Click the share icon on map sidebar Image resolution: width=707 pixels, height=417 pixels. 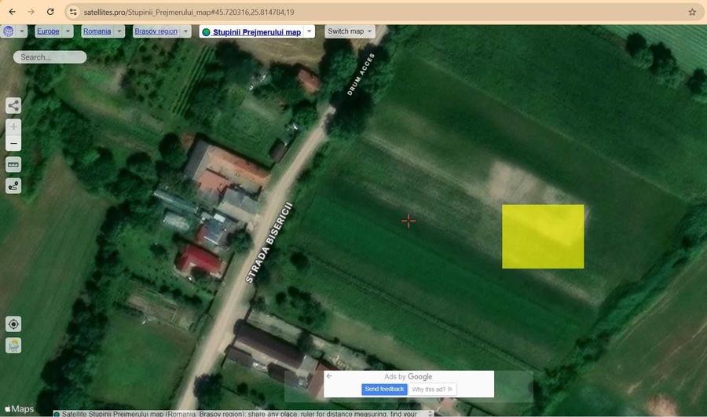tap(13, 105)
